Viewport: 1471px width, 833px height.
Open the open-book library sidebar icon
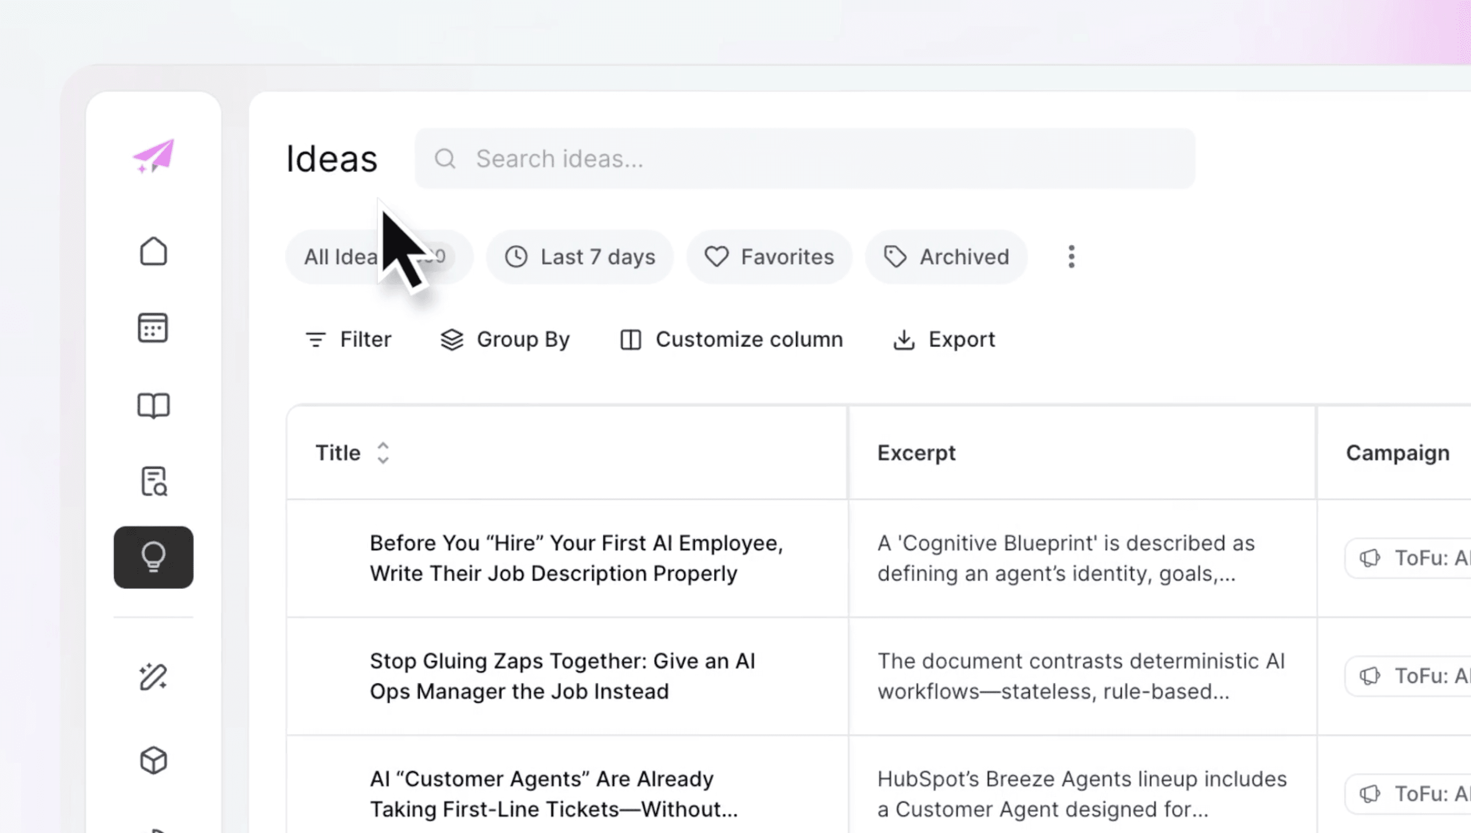(153, 405)
